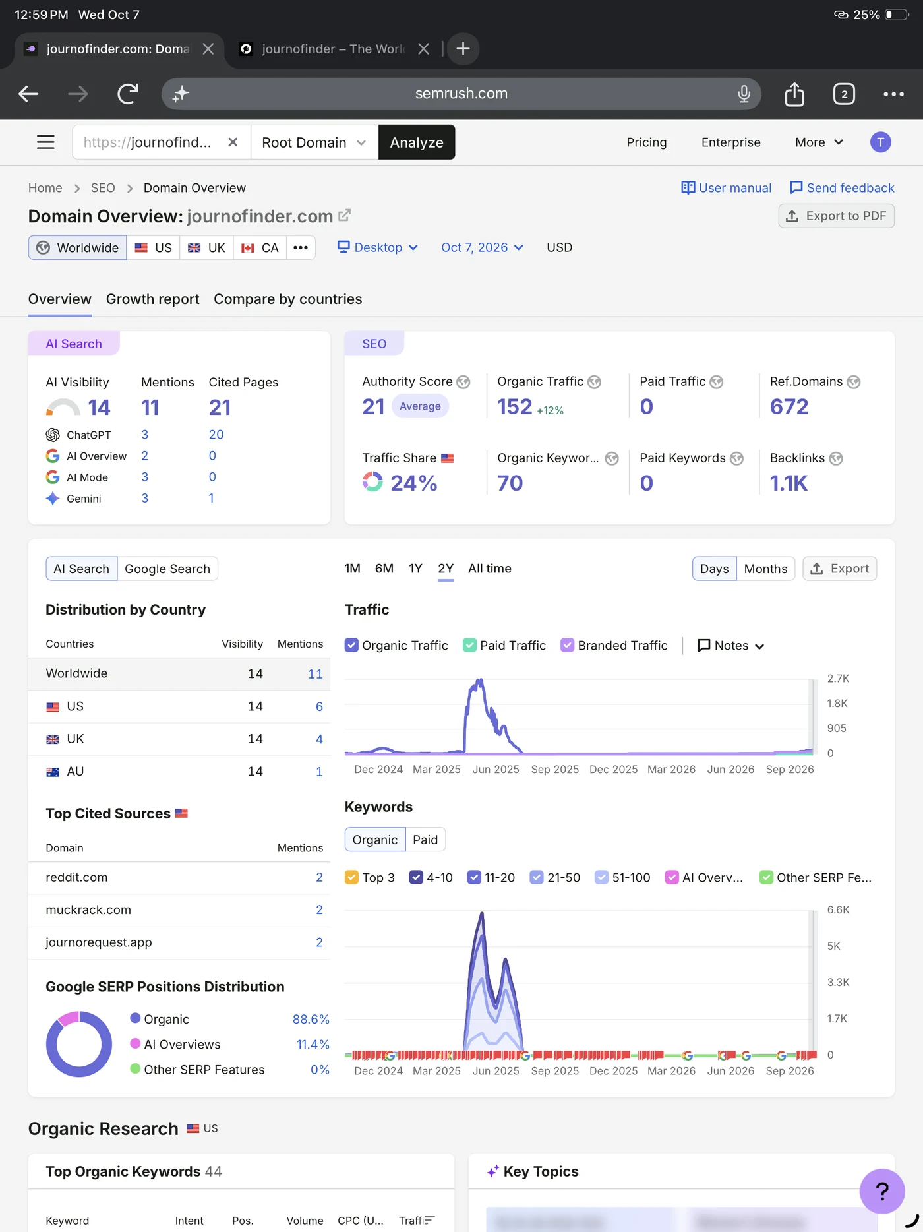Viewport: 923px width, 1232px height.
Task: Select the Google Search tab
Action: point(167,569)
